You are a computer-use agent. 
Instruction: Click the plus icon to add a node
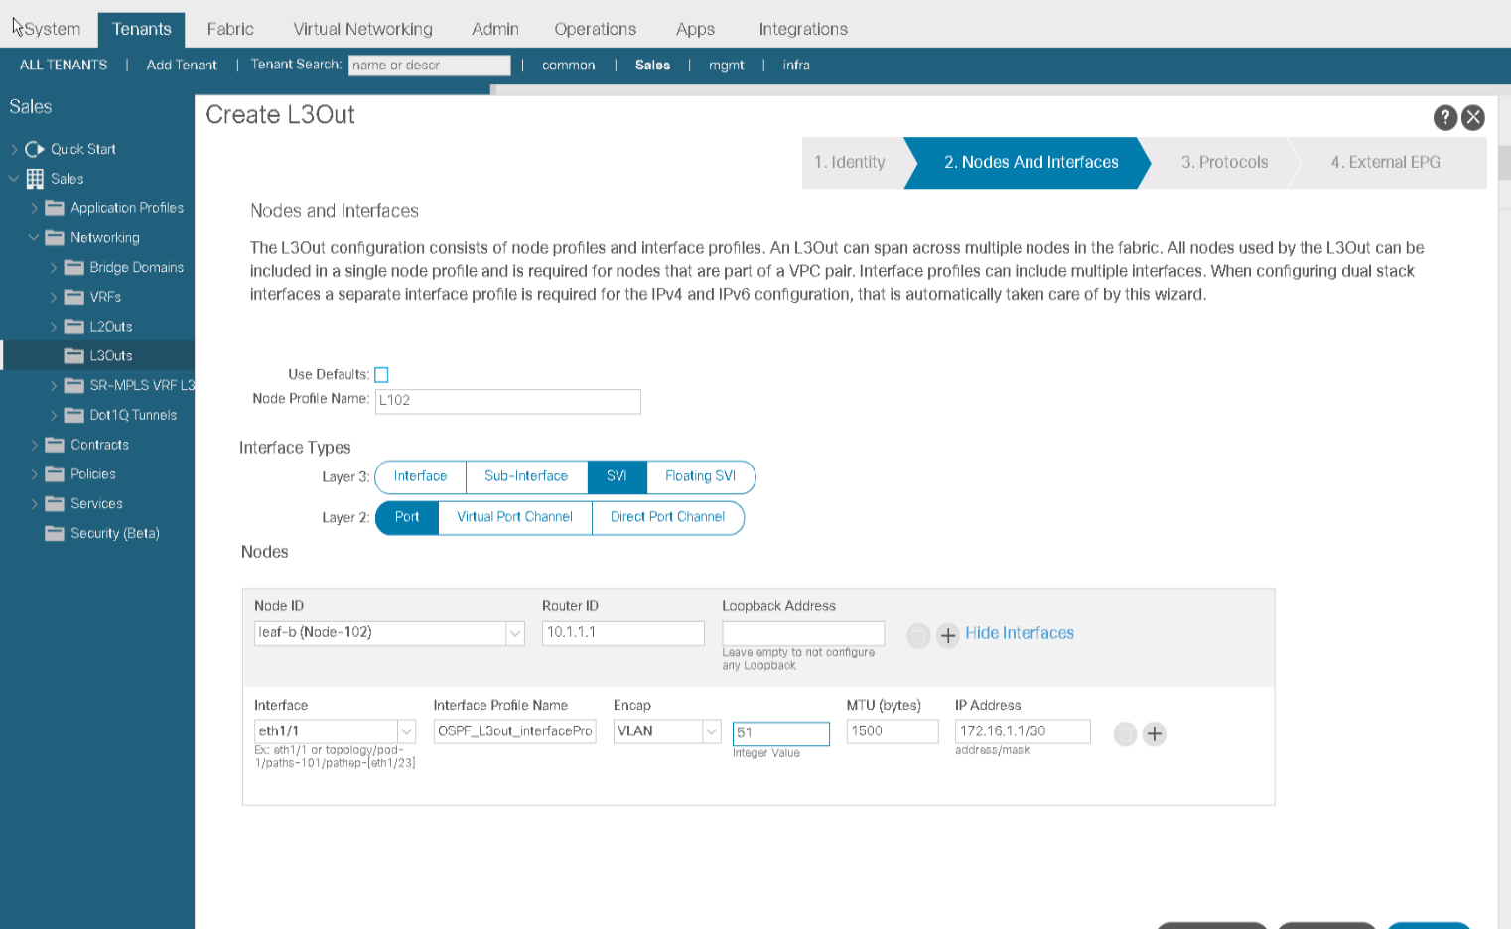tap(948, 635)
